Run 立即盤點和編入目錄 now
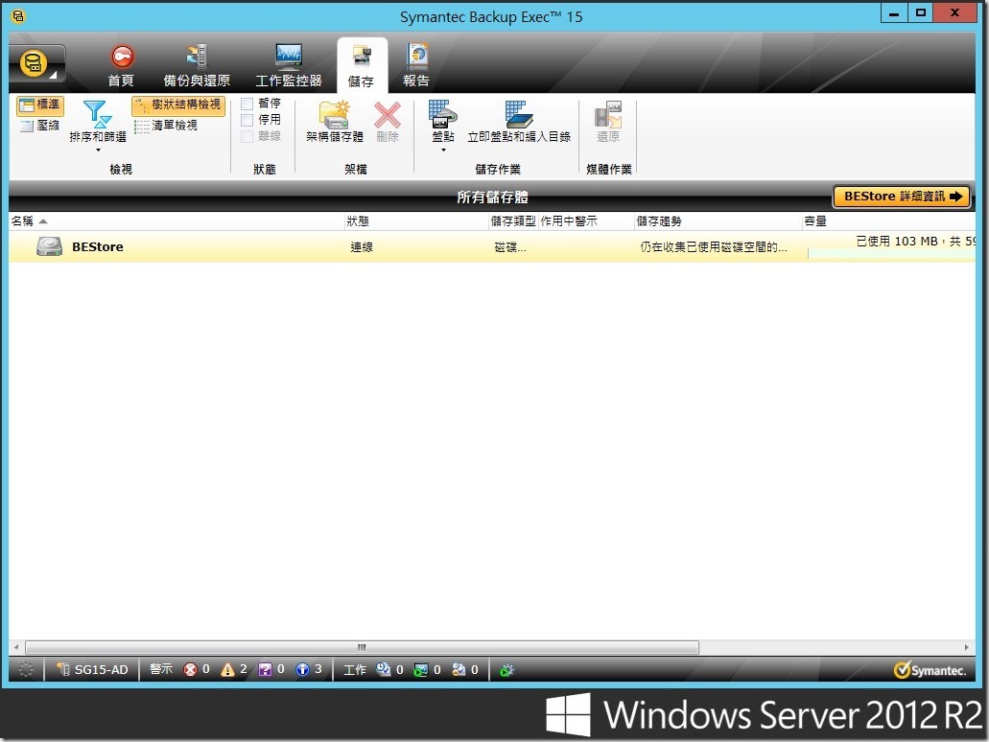989x742 pixels. [x=519, y=122]
